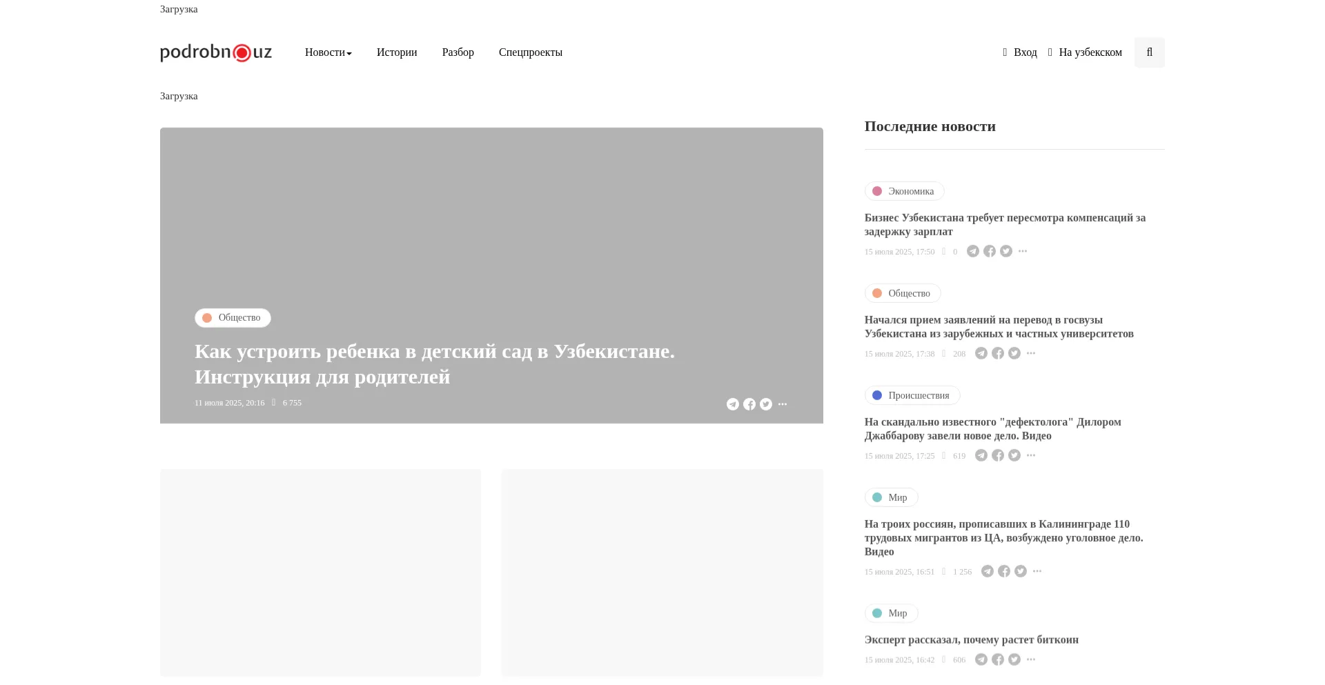Screen dimensions: 1325x685
Task: Share salary compensation article via Telegram
Action: click(x=973, y=251)
